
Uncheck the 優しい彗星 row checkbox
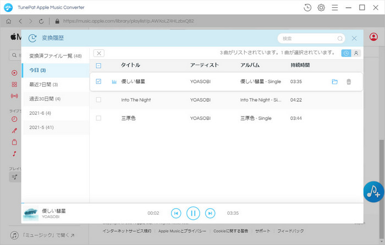pos(98,81)
